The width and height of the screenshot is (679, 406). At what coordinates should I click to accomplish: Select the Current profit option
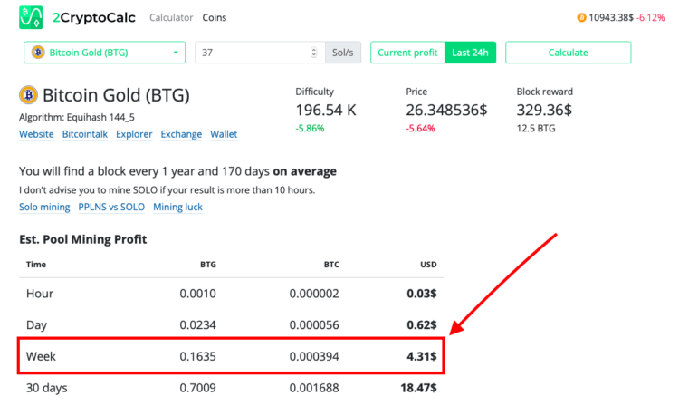(407, 53)
